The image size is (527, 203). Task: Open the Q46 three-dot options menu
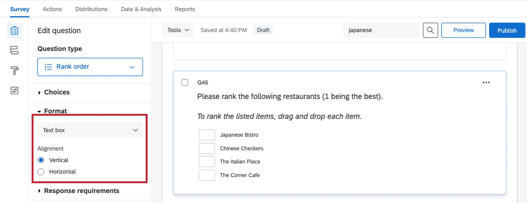[486, 82]
